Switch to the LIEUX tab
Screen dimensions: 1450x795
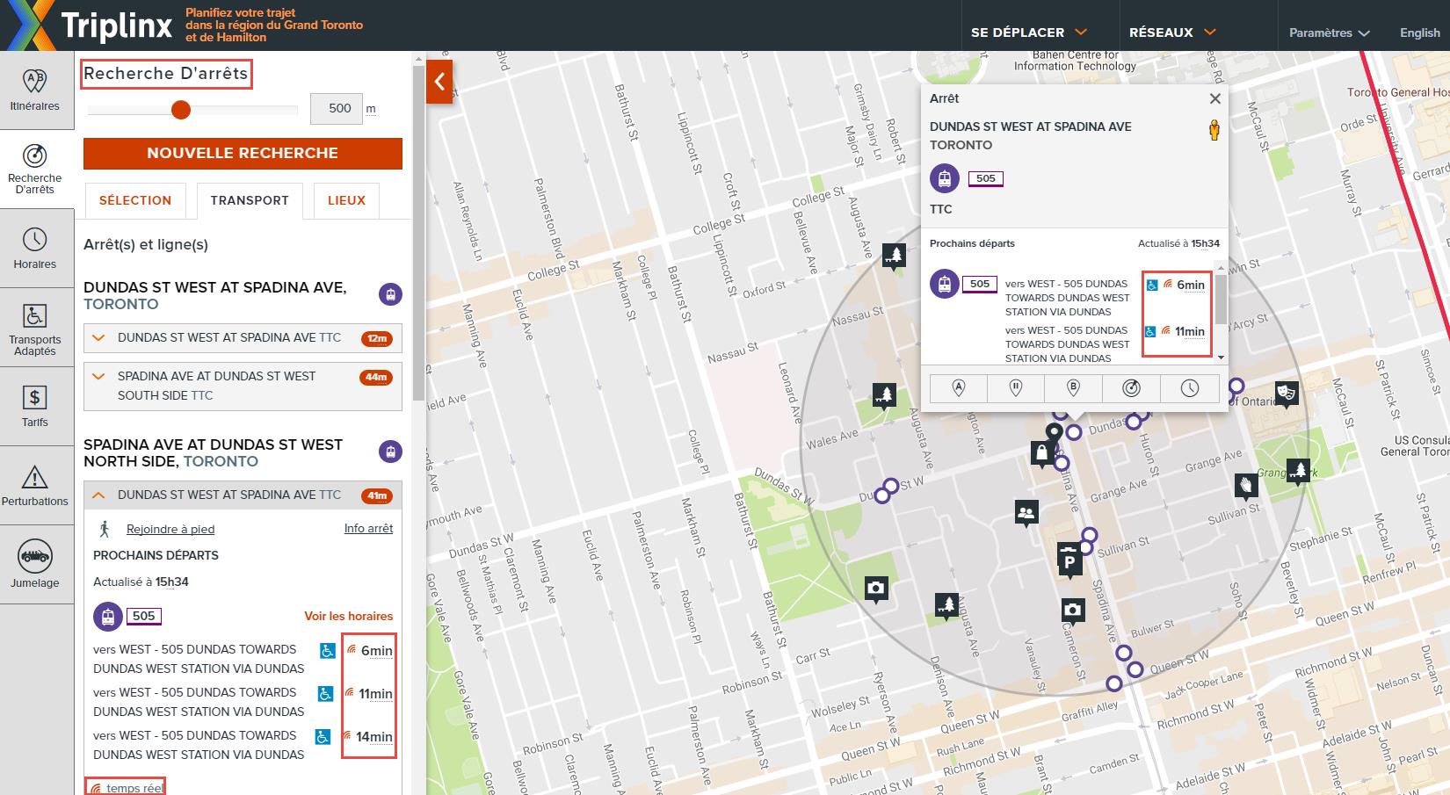point(346,200)
